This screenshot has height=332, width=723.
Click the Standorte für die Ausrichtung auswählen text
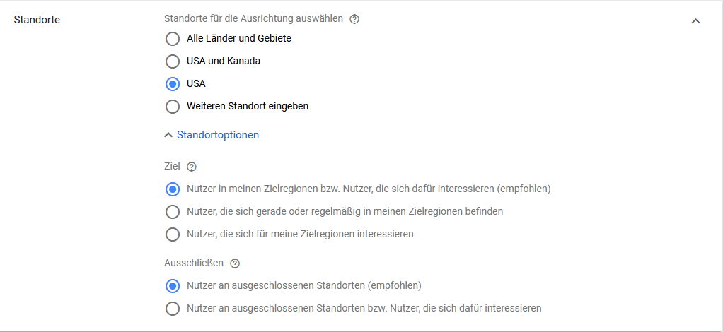coord(253,18)
